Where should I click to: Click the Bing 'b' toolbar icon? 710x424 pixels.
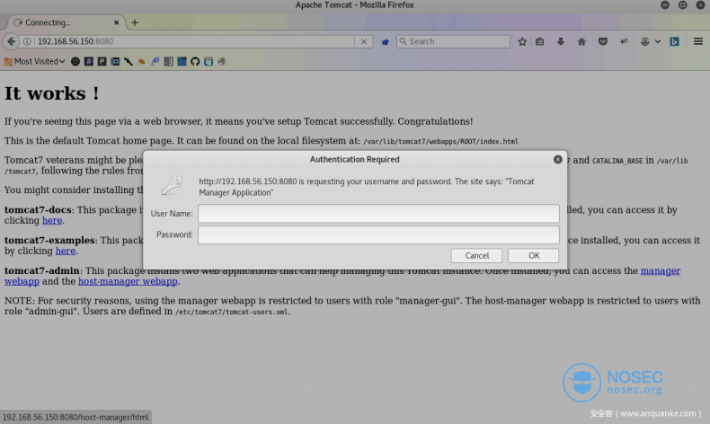click(x=674, y=41)
